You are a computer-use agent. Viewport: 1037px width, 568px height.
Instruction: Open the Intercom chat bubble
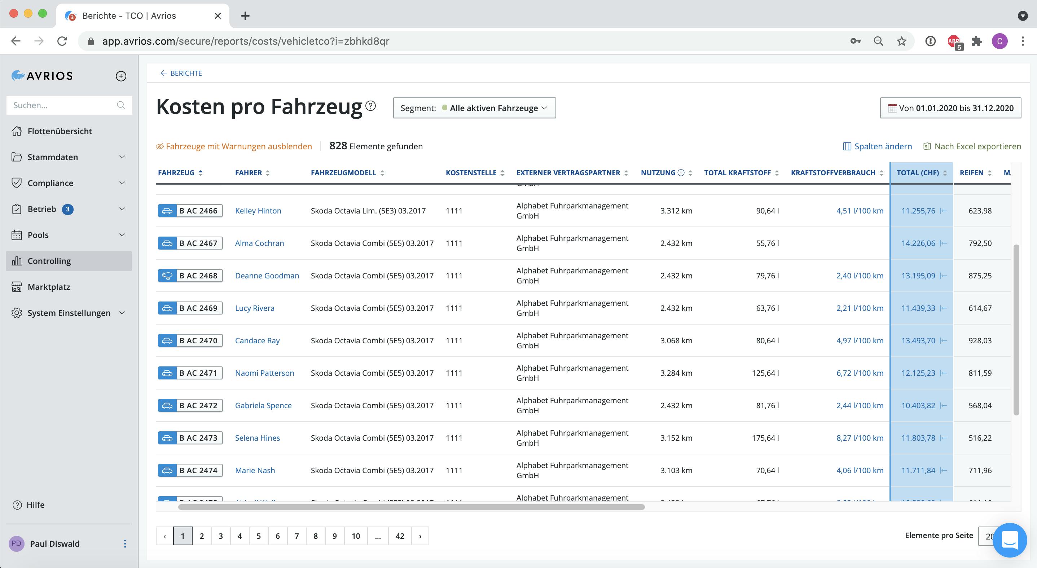click(x=1010, y=541)
